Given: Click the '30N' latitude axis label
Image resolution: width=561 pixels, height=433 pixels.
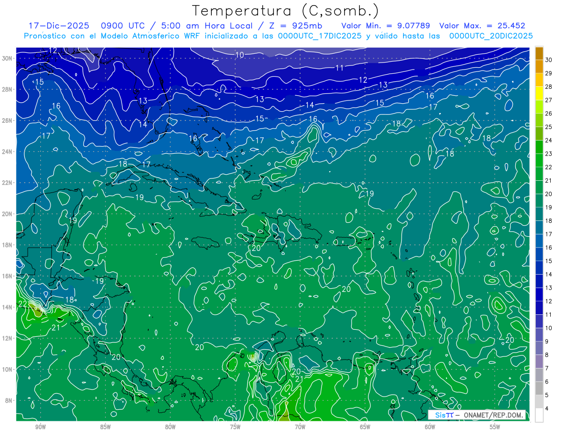Looking at the screenshot, I should tap(7, 58).
